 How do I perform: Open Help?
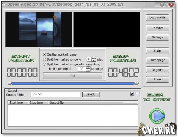click(157, 51)
